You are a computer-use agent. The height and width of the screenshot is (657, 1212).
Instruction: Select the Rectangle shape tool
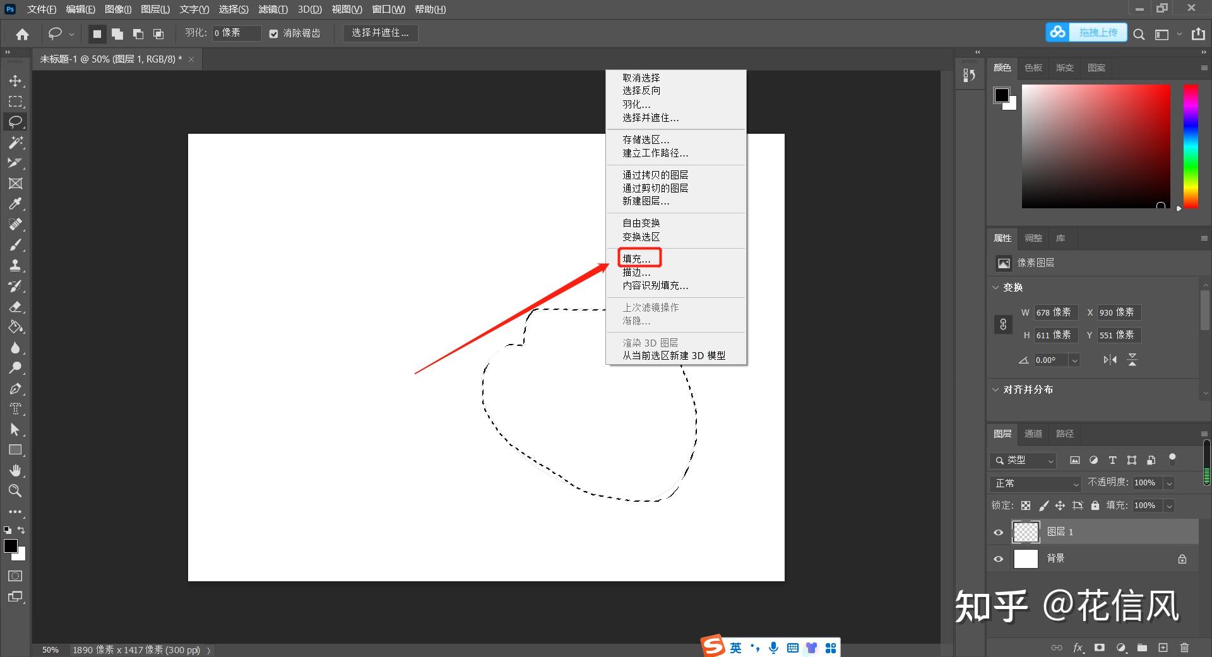[15, 450]
